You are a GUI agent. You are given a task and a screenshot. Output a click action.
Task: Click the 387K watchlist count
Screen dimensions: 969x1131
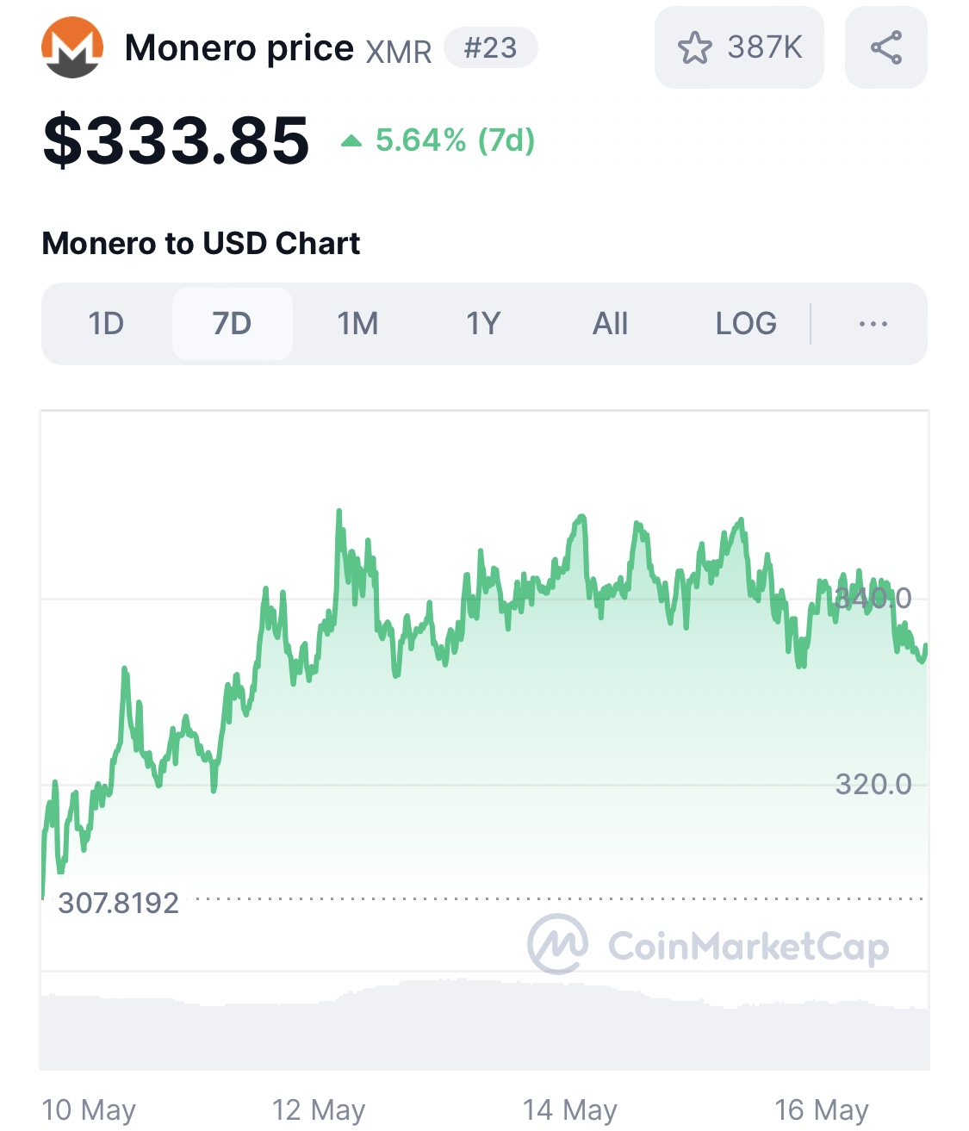765,47
